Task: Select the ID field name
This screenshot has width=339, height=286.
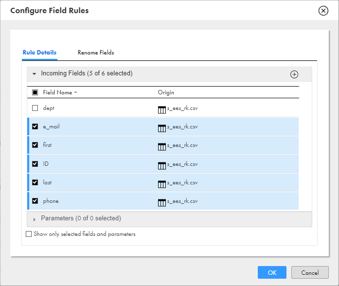Action: [x=46, y=164]
